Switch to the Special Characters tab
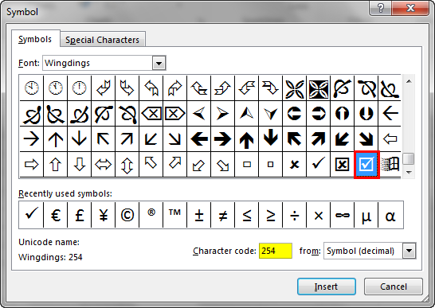 [102, 40]
